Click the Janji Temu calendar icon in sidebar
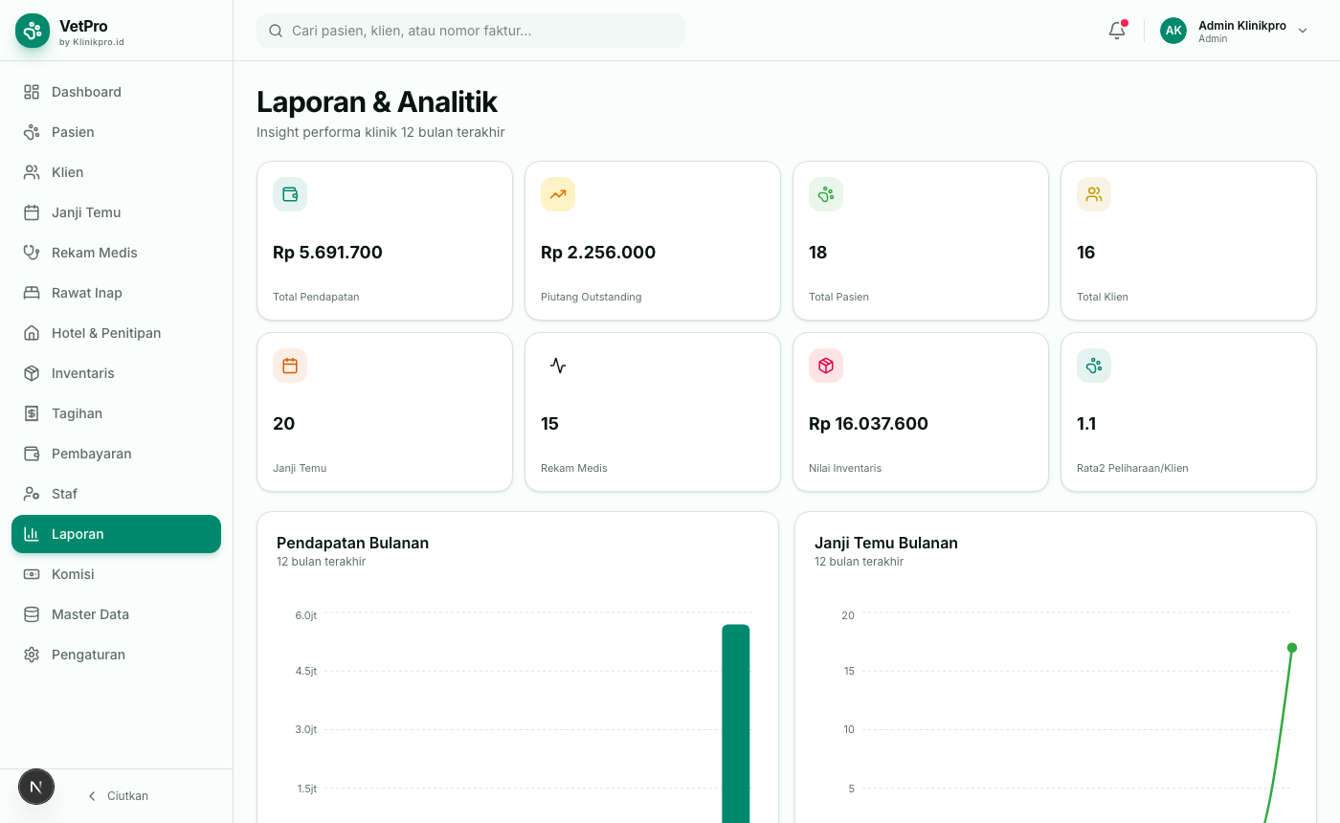This screenshot has width=1340, height=823. pyautogui.click(x=32, y=212)
